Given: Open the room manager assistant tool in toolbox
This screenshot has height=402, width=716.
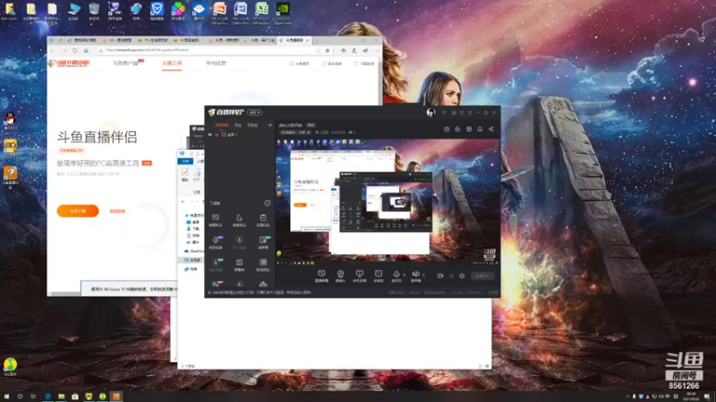Looking at the screenshot, I should tap(239, 220).
